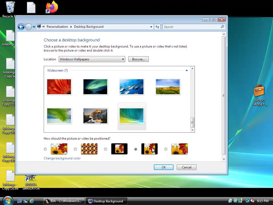The height and width of the screenshot is (205, 273).
Task: Open loldongs - Copy (3) file icon
Action: [10, 120]
